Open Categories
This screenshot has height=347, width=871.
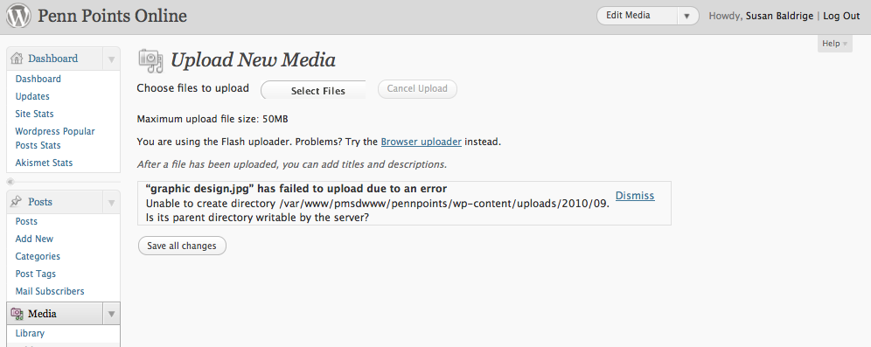coord(38,256)
